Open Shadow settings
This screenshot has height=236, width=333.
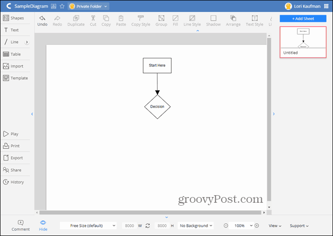point(214,21)
